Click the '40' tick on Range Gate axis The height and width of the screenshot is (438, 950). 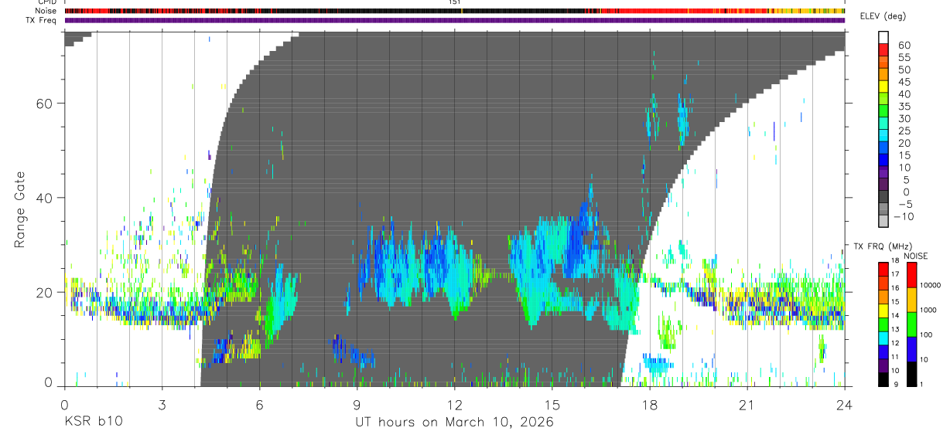coord(45,198)
